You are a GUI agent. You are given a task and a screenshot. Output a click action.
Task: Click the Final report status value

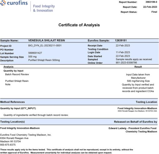tap(154, 12)
